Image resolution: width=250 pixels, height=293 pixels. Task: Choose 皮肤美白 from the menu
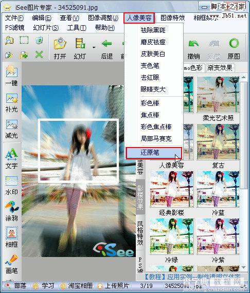click(x=154, y=54)
